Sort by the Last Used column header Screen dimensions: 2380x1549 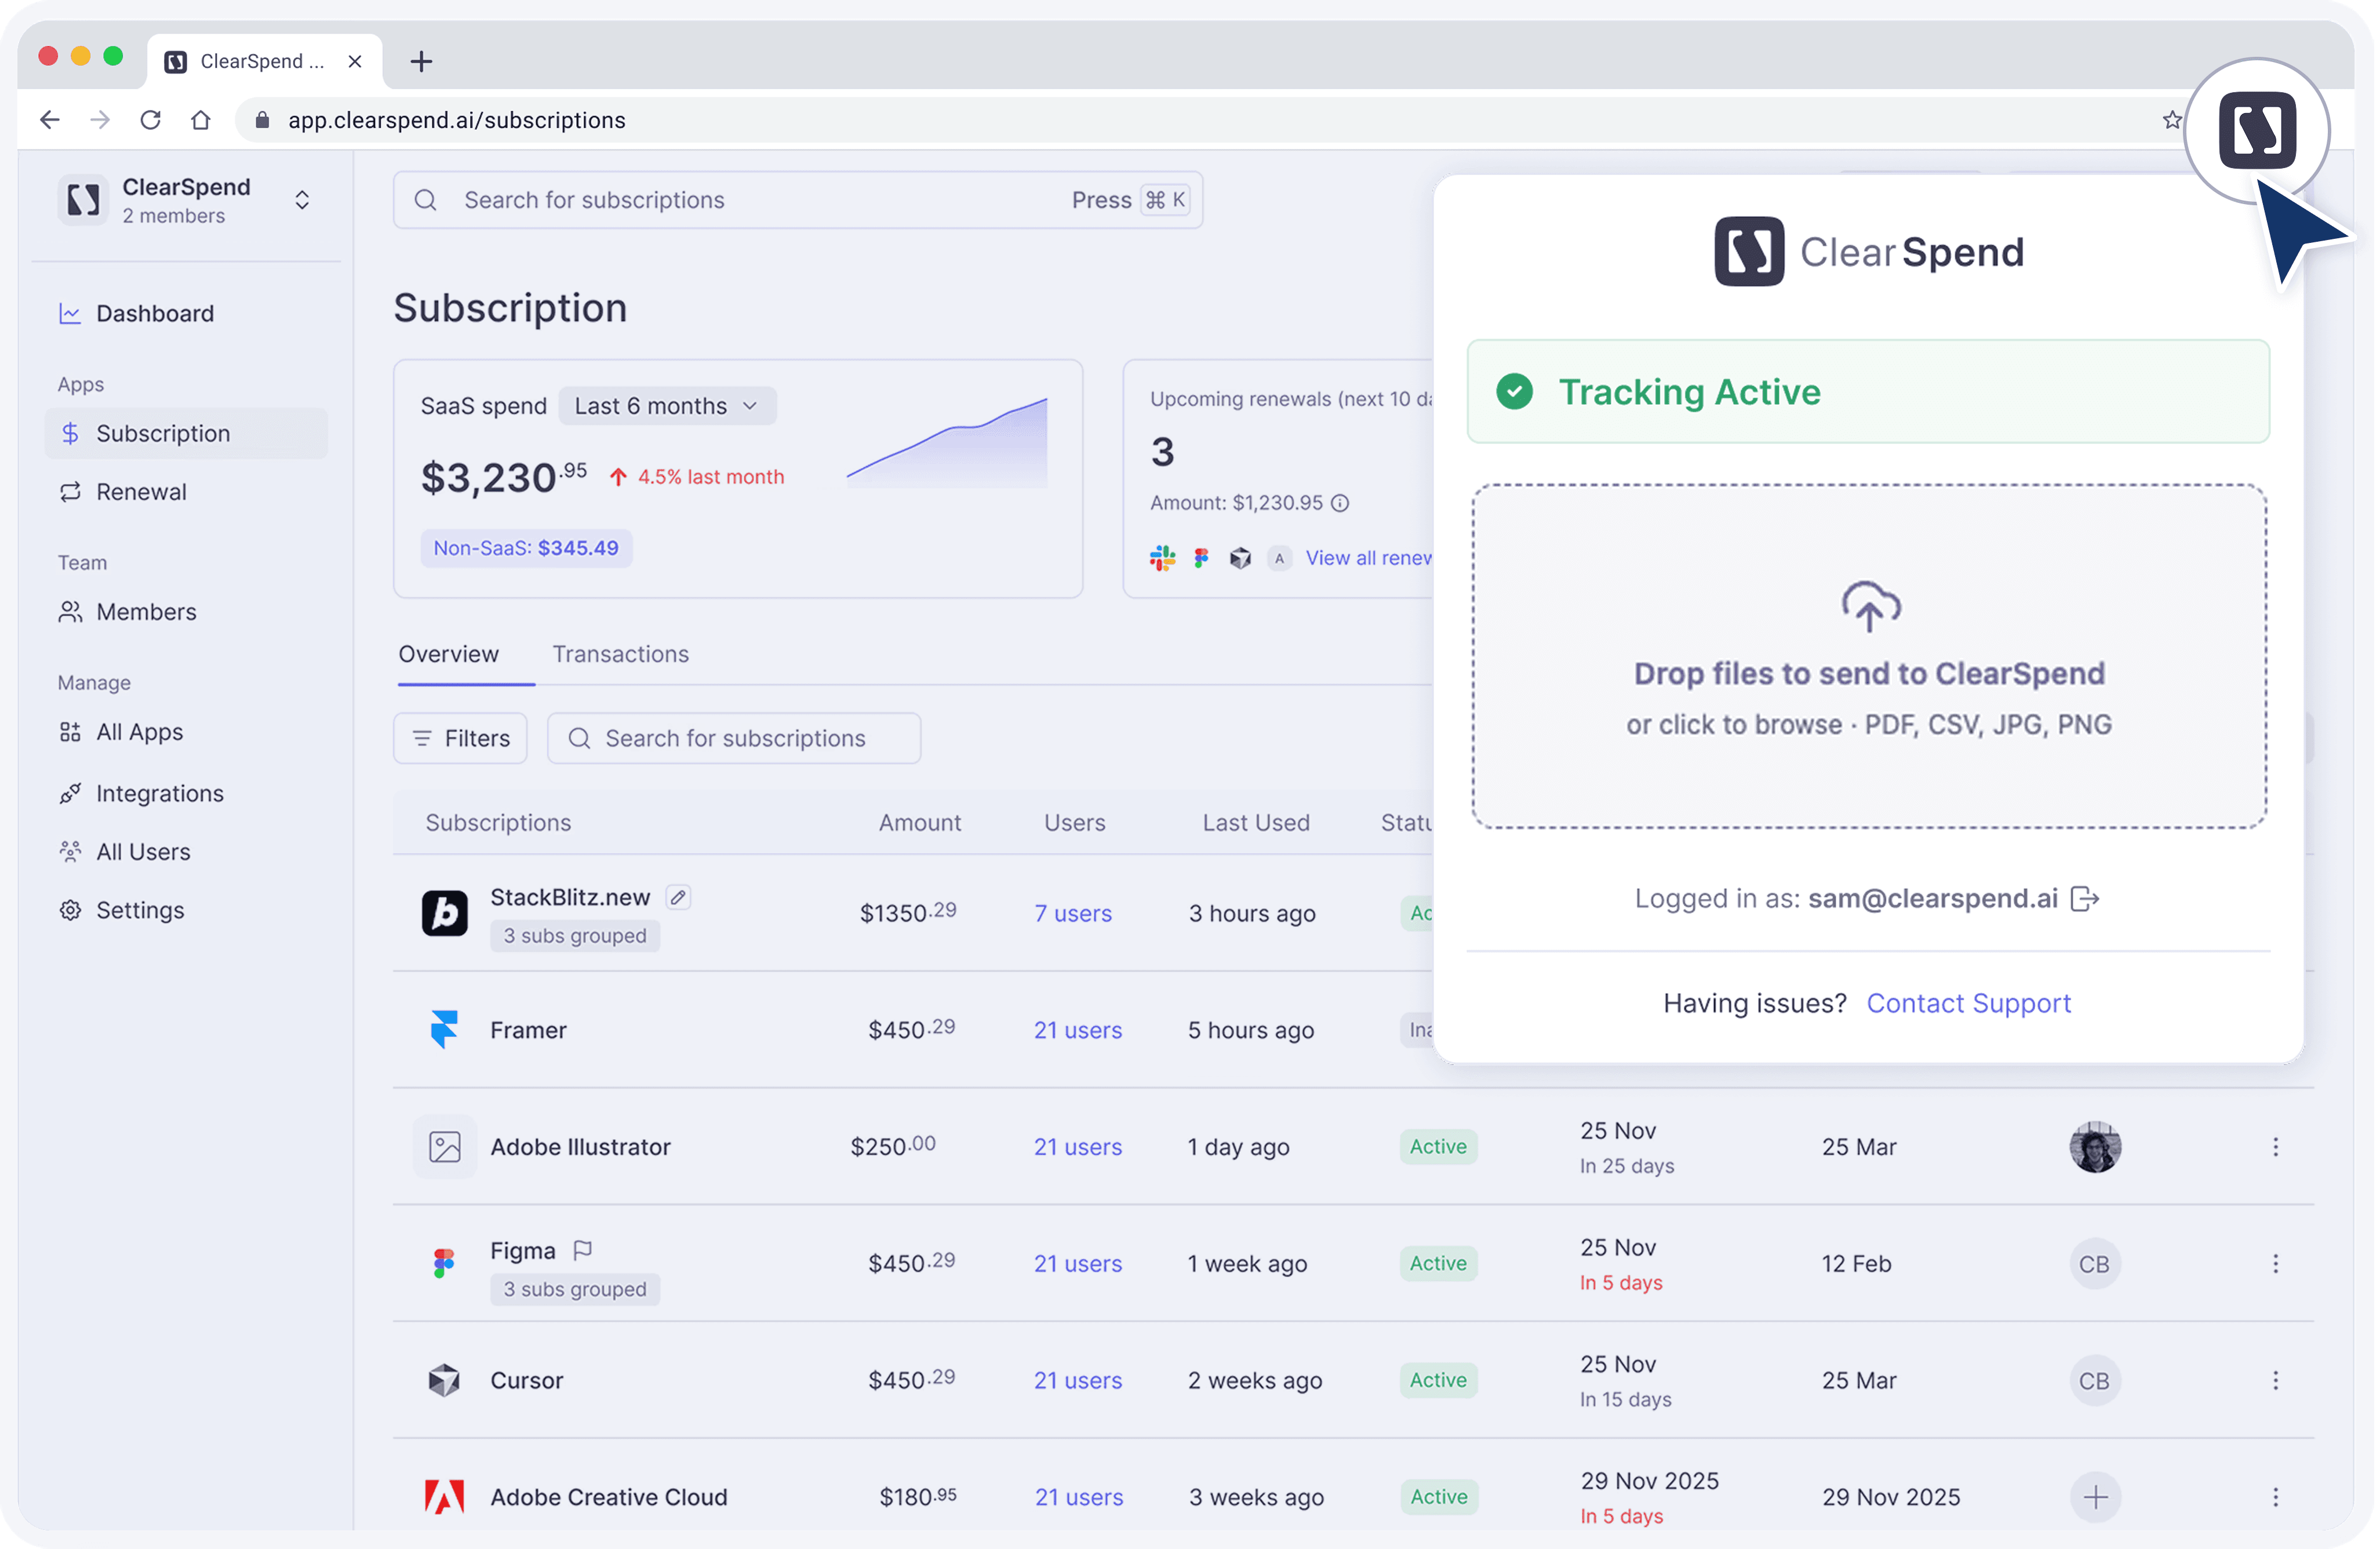click(1255, 822)
